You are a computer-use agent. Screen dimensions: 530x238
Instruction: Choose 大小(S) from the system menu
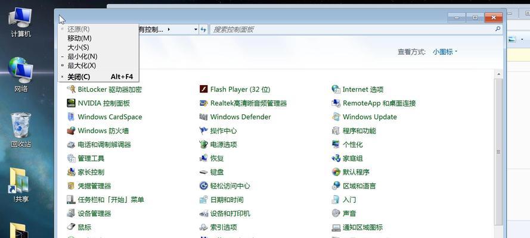[98, 48]
